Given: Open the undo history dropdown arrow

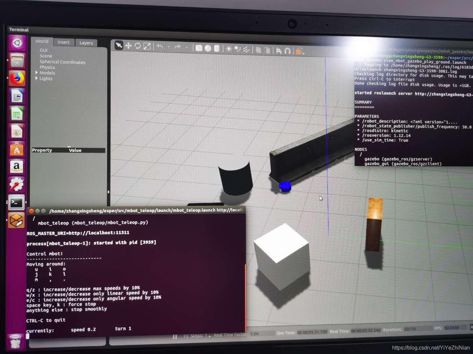Looking at the screenshot, I should (x=169, y=47).
